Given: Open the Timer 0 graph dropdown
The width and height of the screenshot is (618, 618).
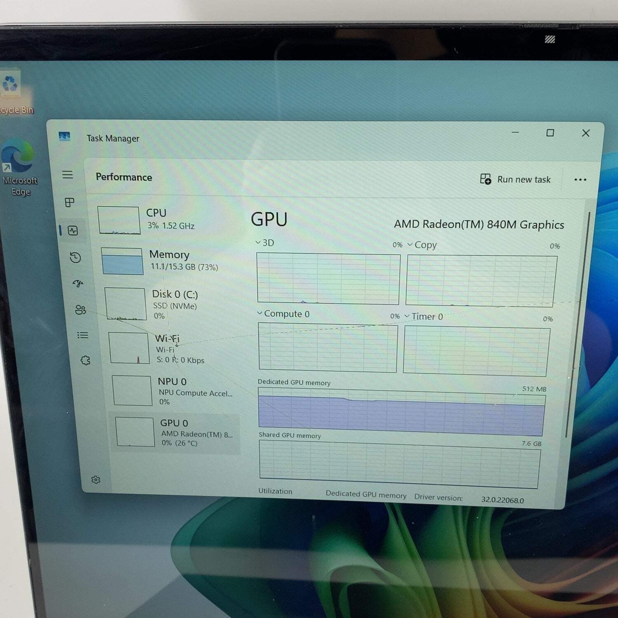Looking at the screenshot, I should [x=424, y=316].
